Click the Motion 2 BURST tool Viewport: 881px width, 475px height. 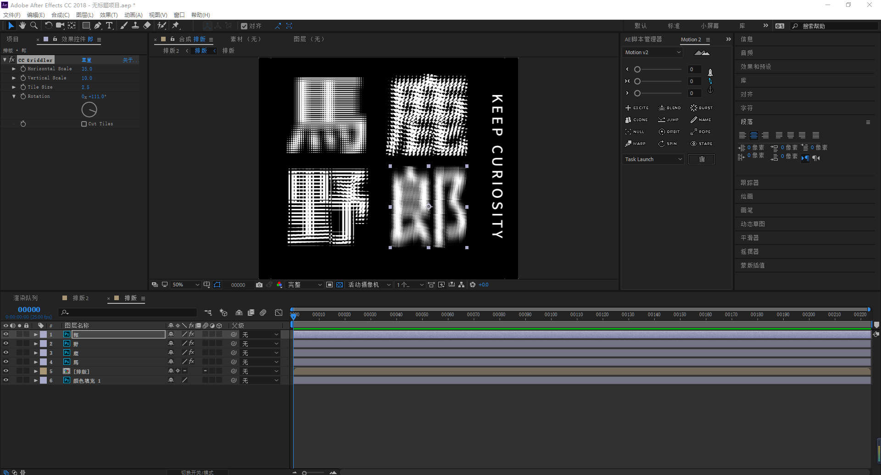[x=702, y=108]
